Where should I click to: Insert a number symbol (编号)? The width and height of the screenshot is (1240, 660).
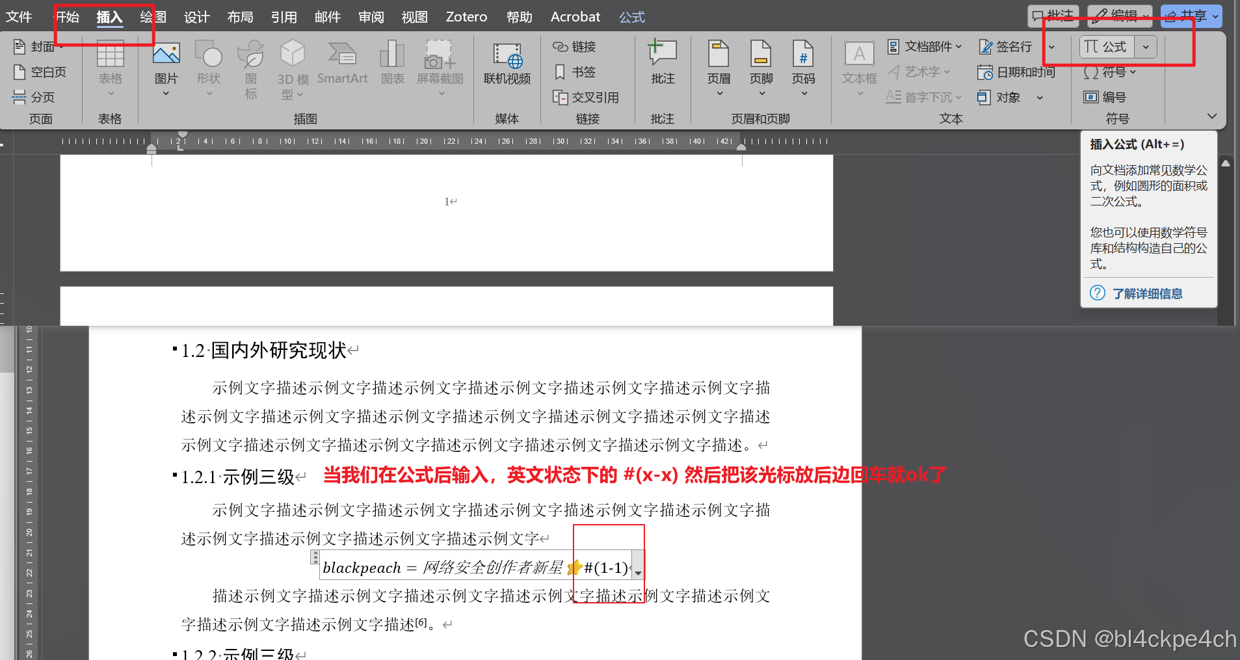click(1105, 98)
